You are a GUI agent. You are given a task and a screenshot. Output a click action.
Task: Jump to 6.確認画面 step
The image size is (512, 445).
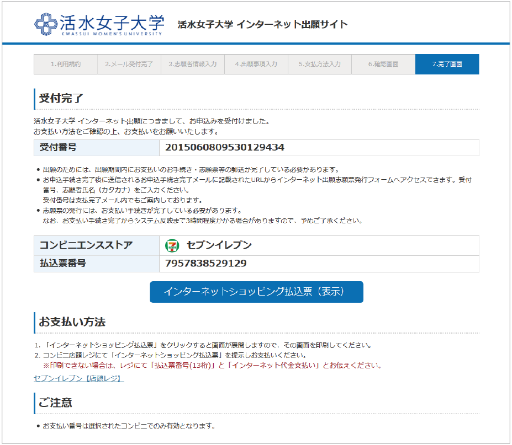tap(383, 64)
